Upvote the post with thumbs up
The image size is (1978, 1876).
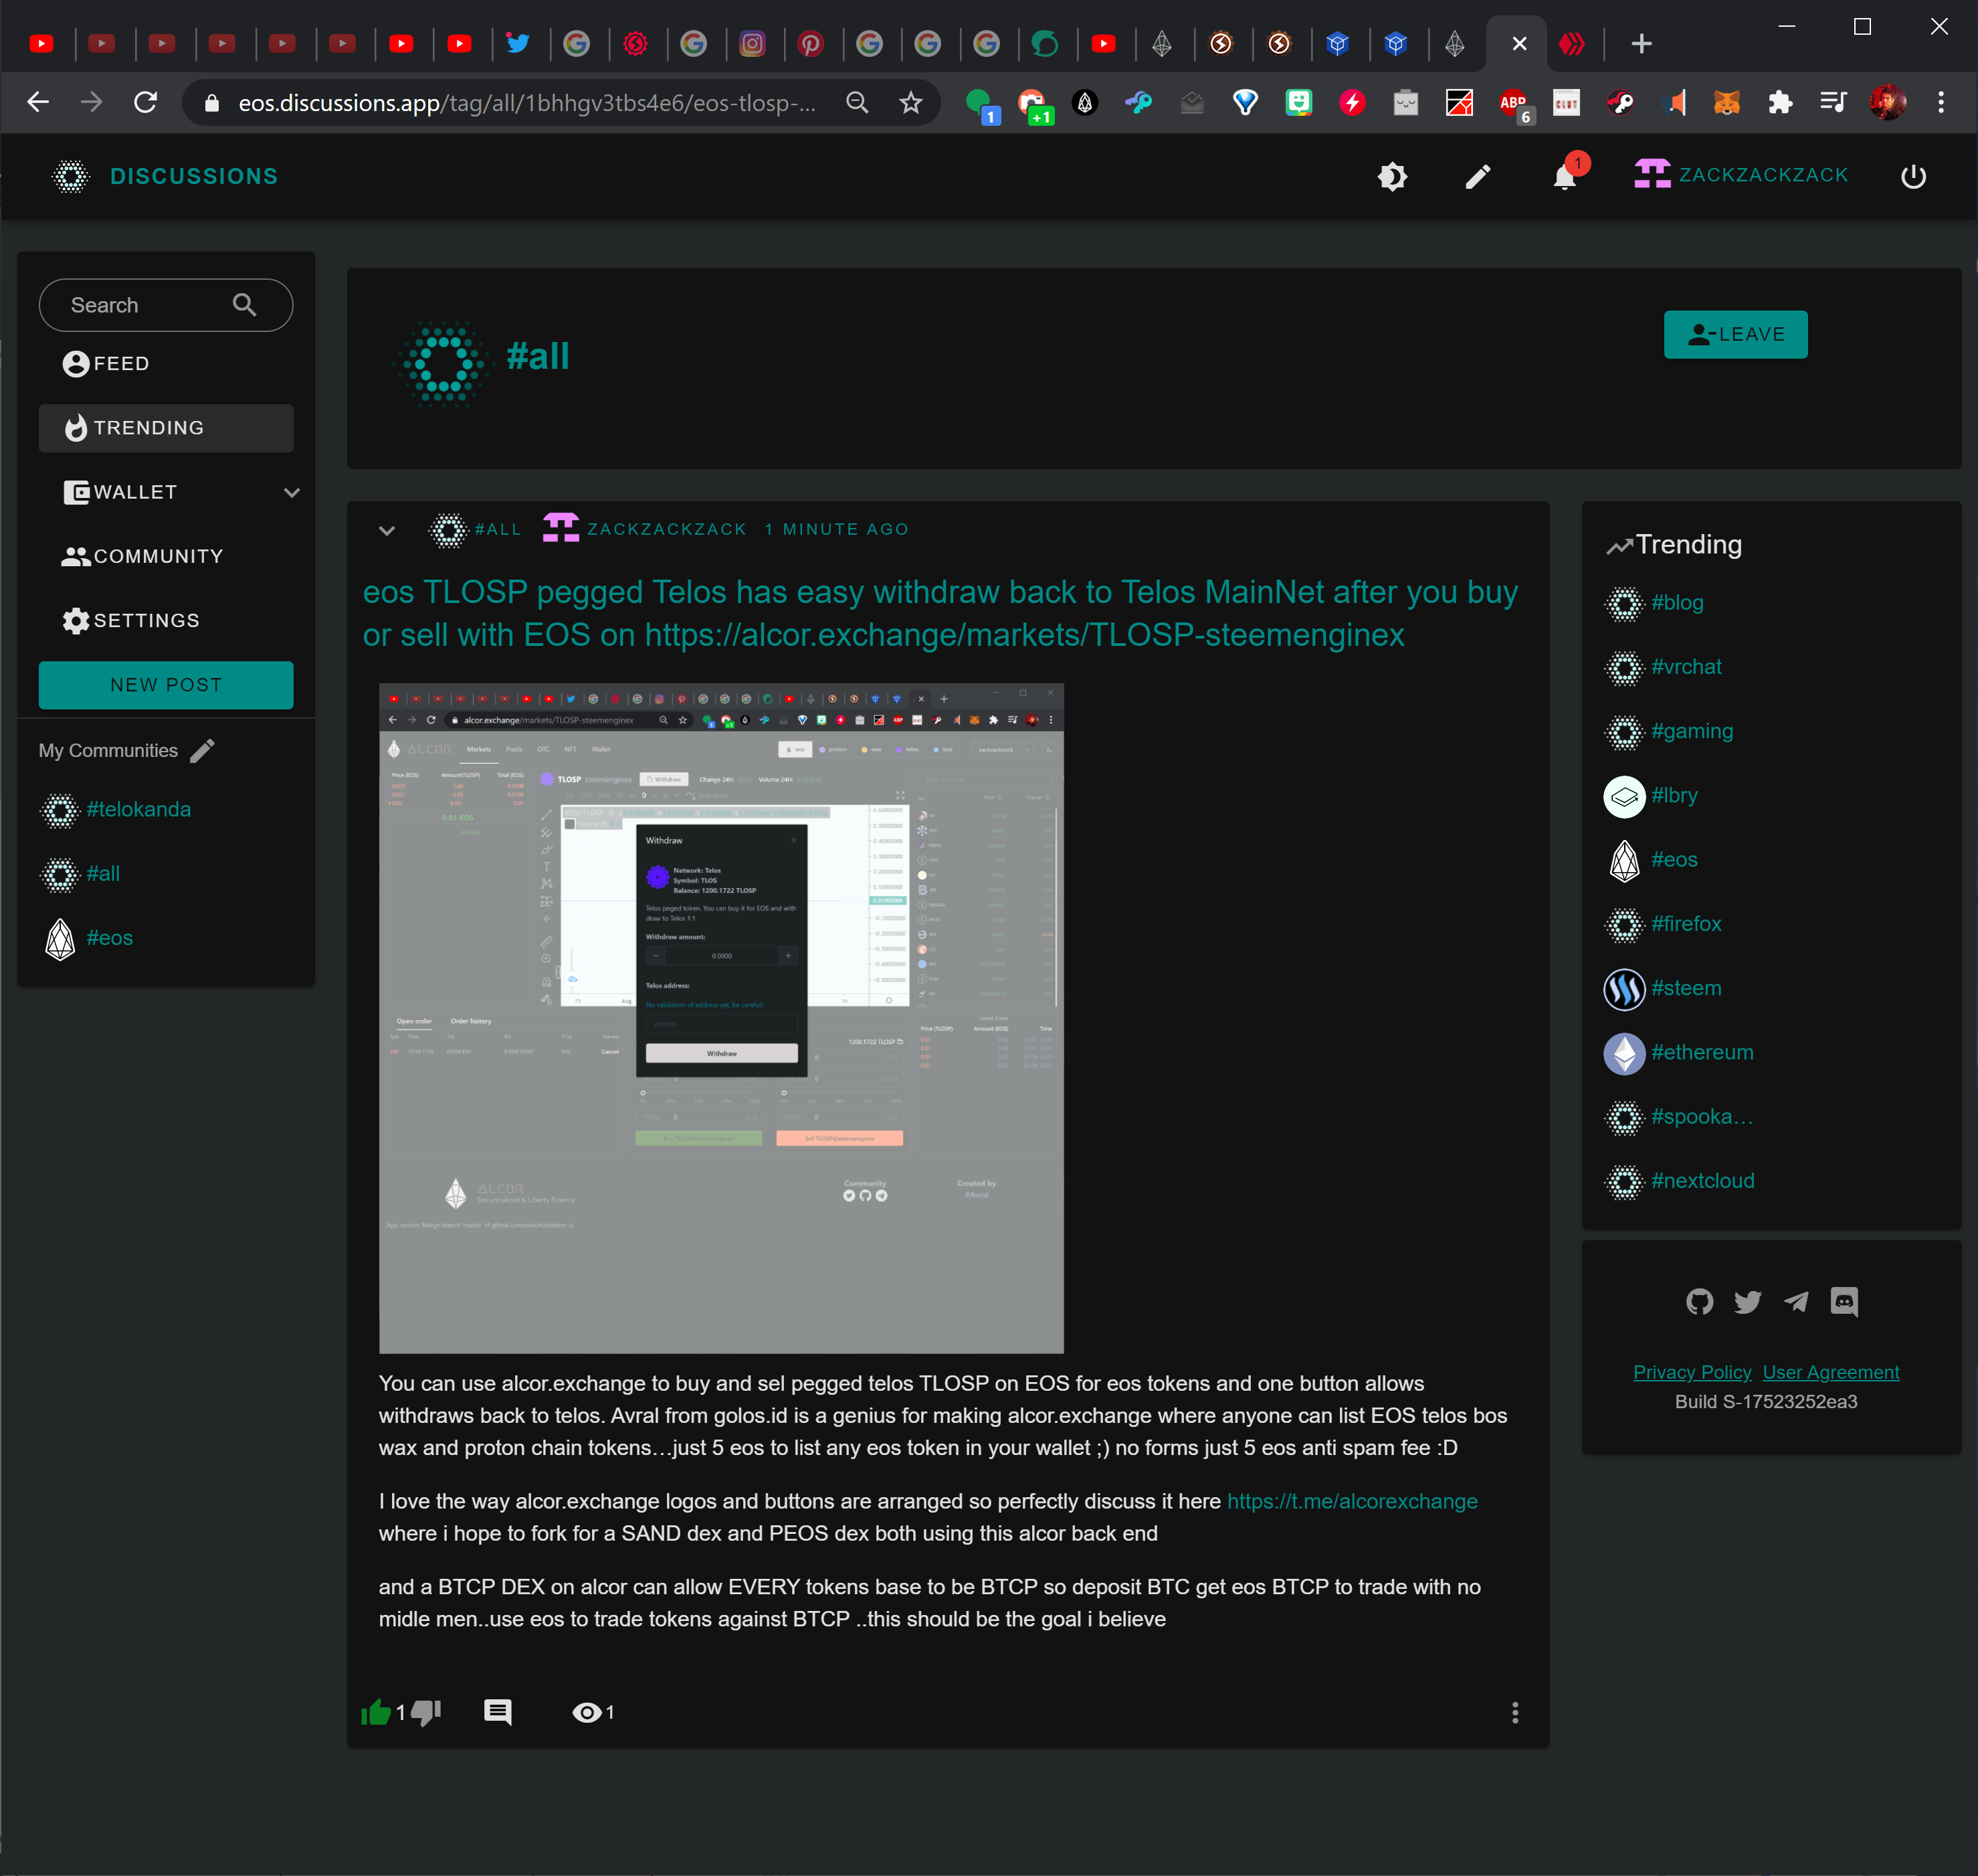point(376,1713)
